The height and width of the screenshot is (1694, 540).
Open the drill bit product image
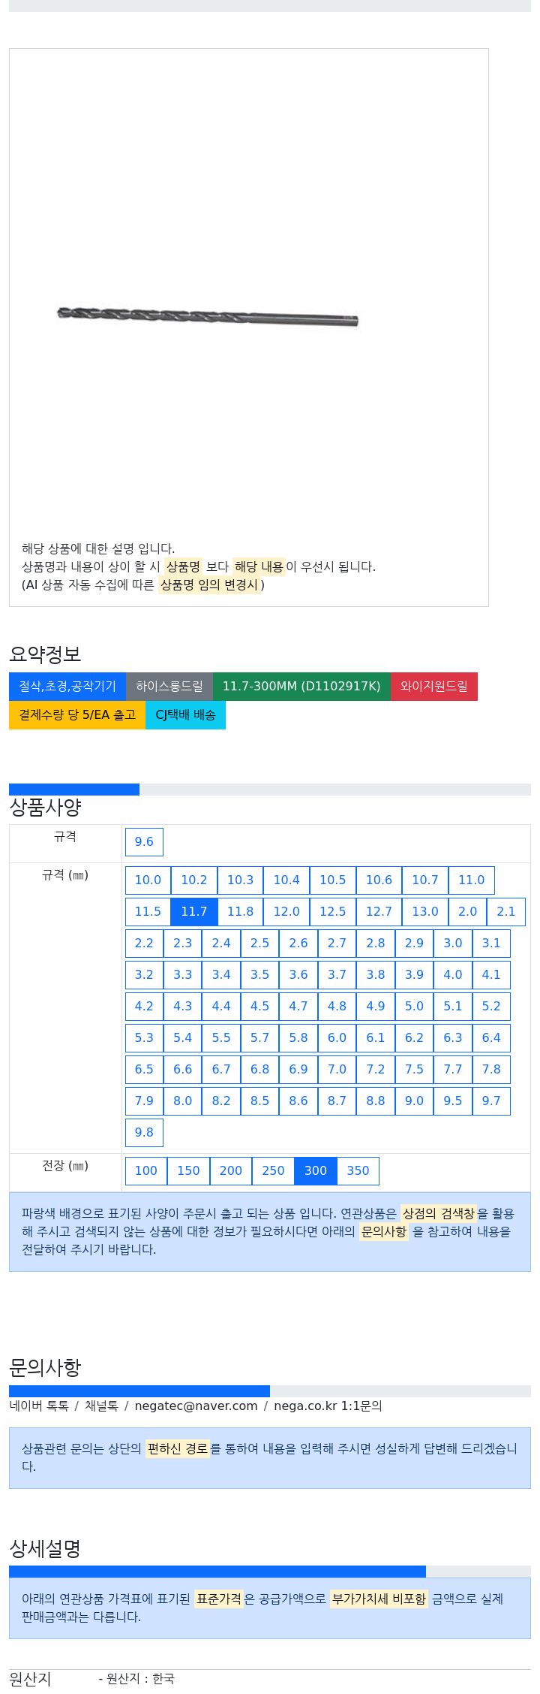point(208,316)
